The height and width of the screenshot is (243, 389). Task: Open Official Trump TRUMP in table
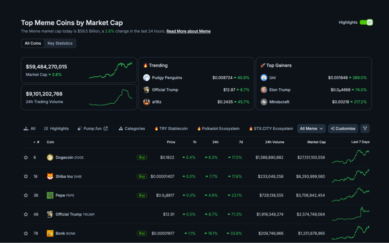pos(75,214)
